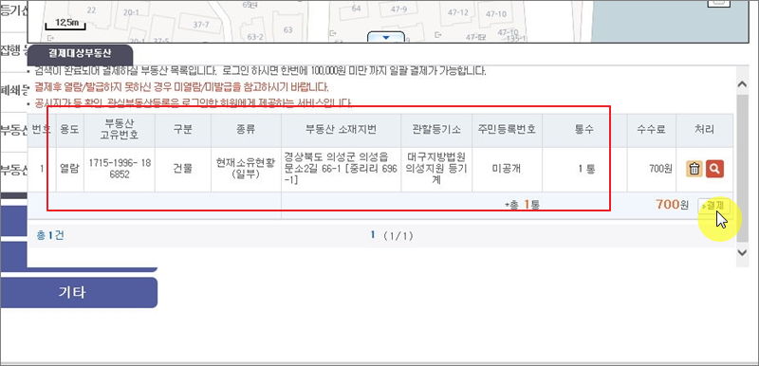Screen dimensions: 759x366
Task: Select the 건물 cell under 구분
Action: [182, 169]
